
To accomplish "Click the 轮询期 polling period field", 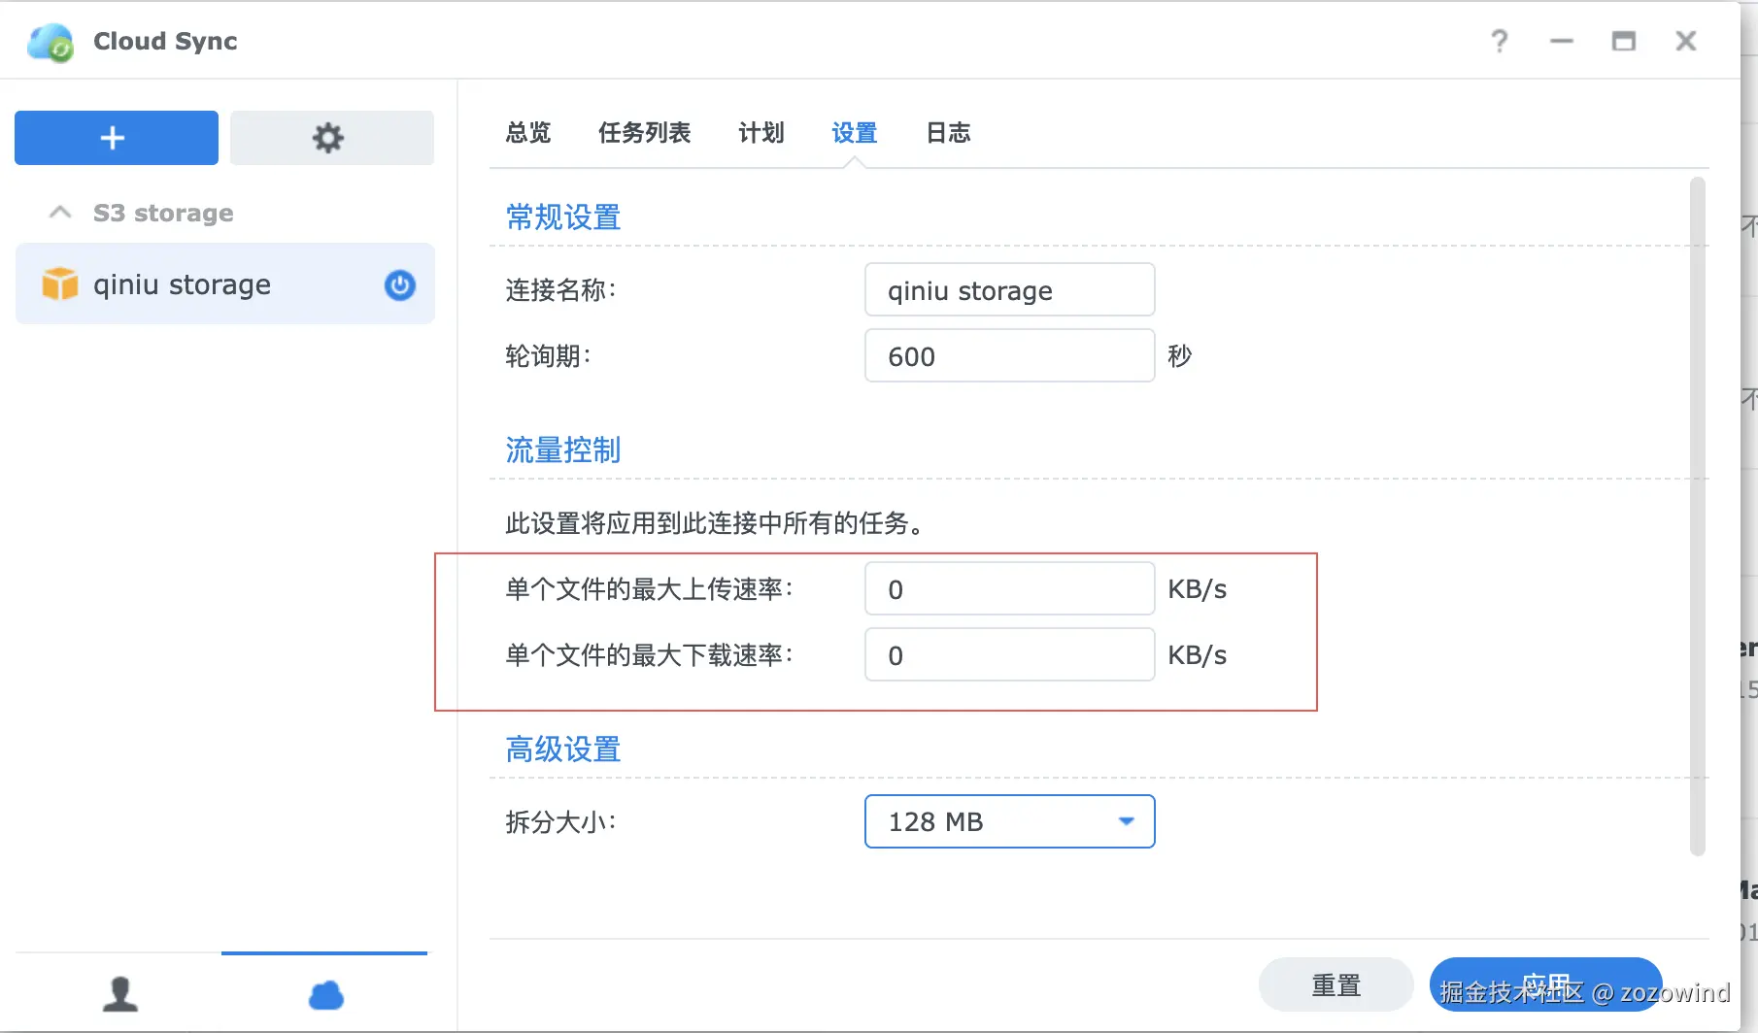I will 1008,355.
